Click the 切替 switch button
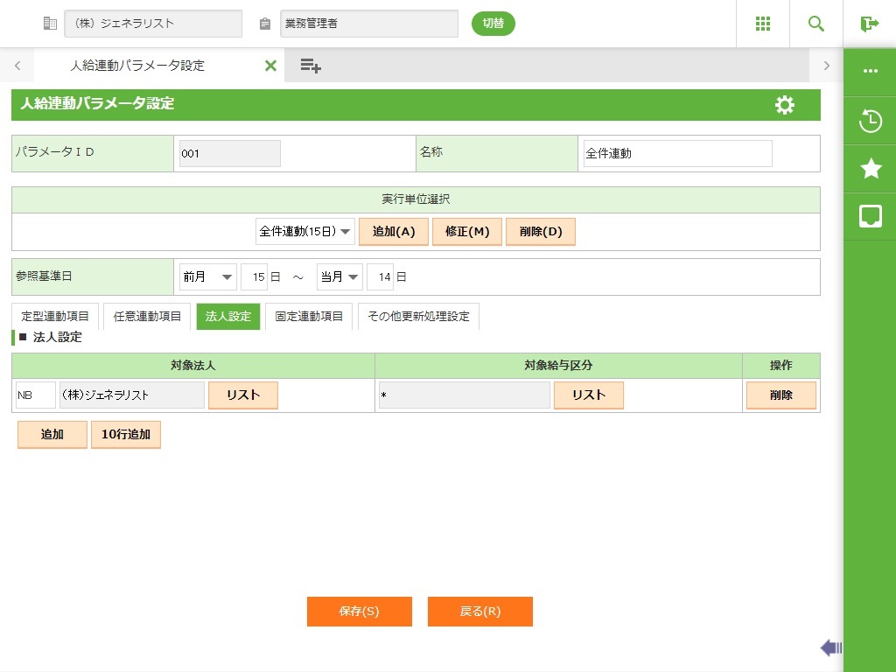The height and width of the screenshot is (672, 896). tap(493, 24)
